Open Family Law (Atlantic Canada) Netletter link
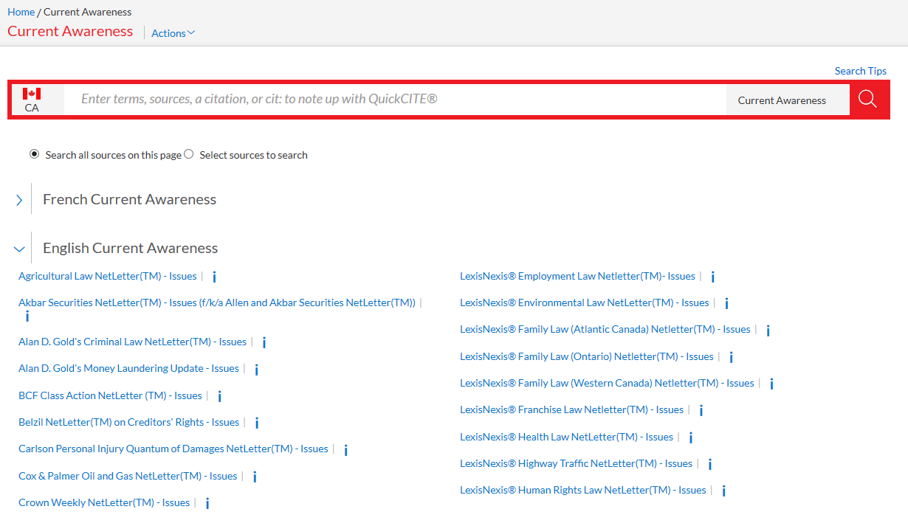This screenshot has width=908, height=512. pos(605,329)
